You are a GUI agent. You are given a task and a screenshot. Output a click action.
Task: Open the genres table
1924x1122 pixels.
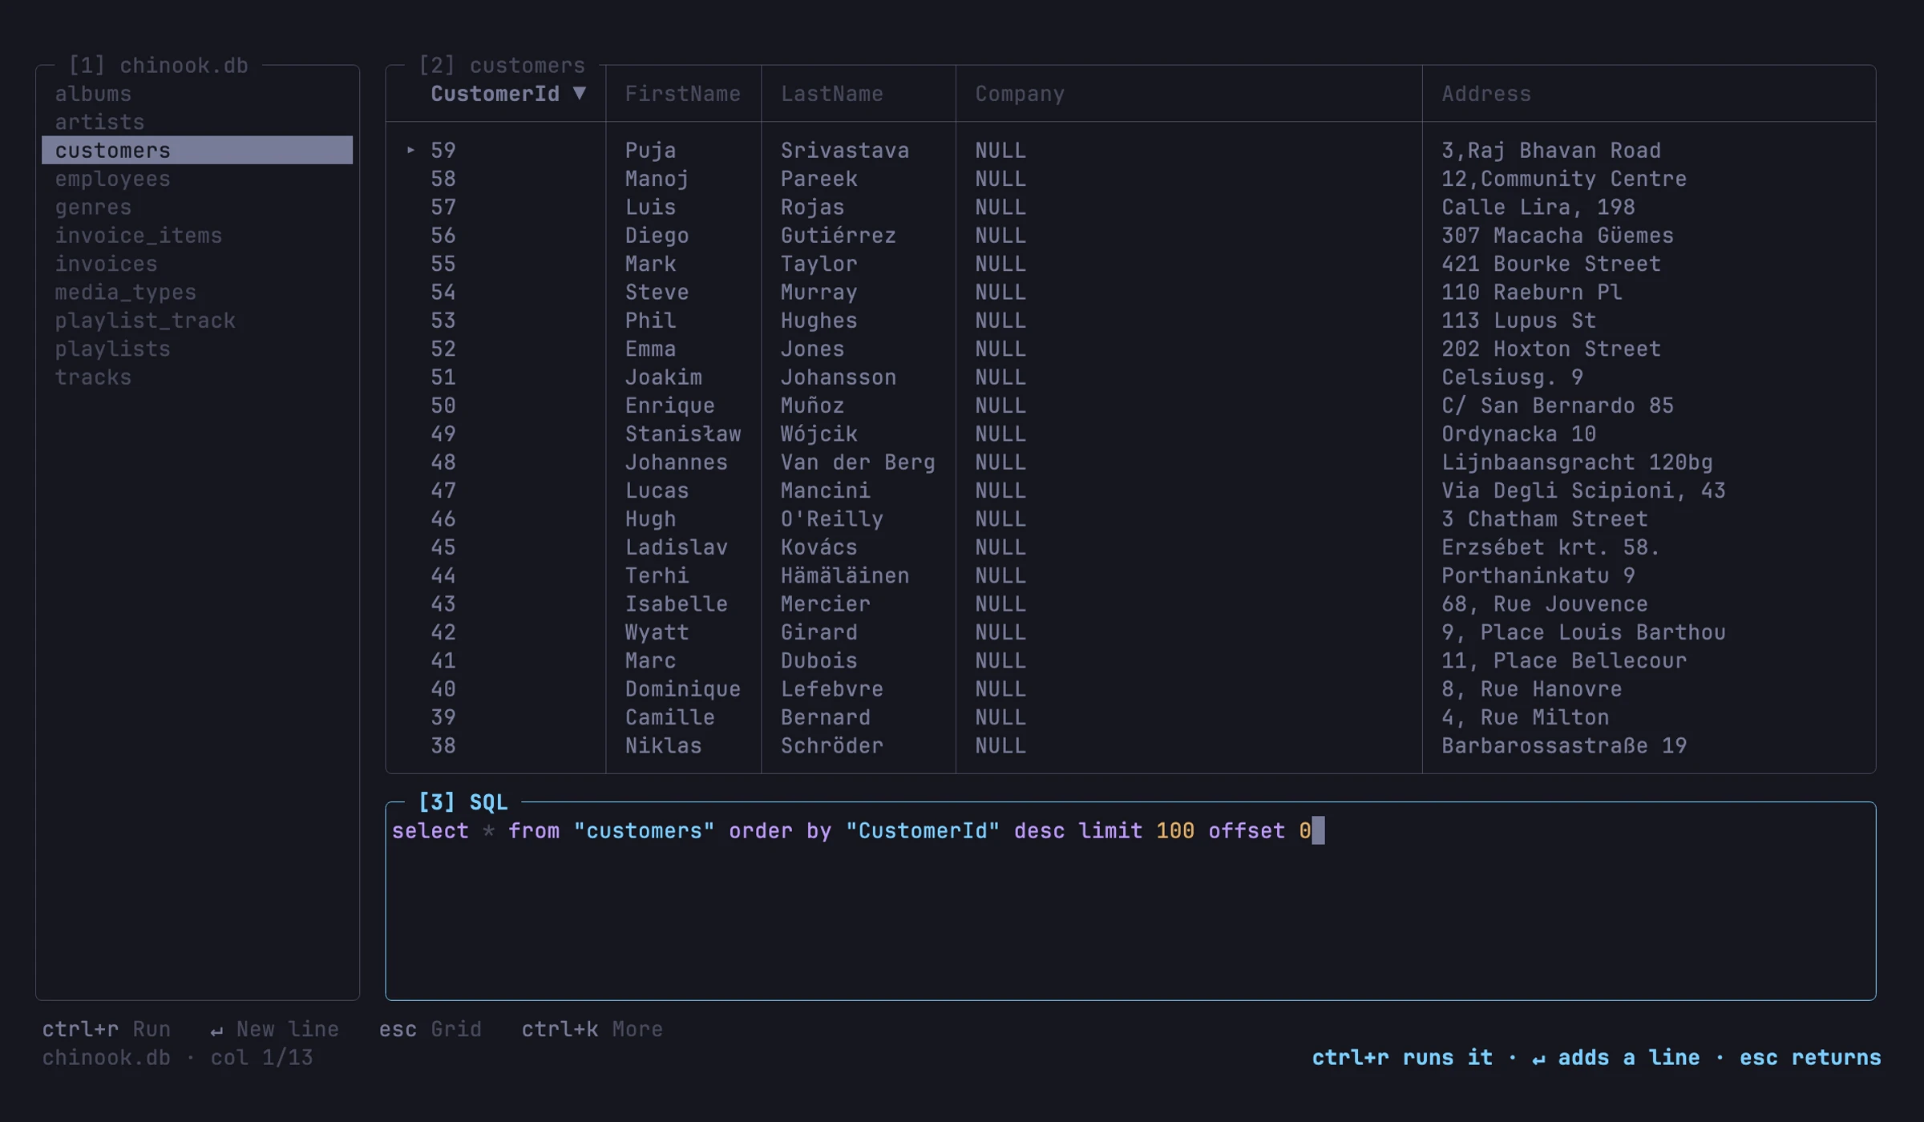pyautogui.click(x=93, y=207)
